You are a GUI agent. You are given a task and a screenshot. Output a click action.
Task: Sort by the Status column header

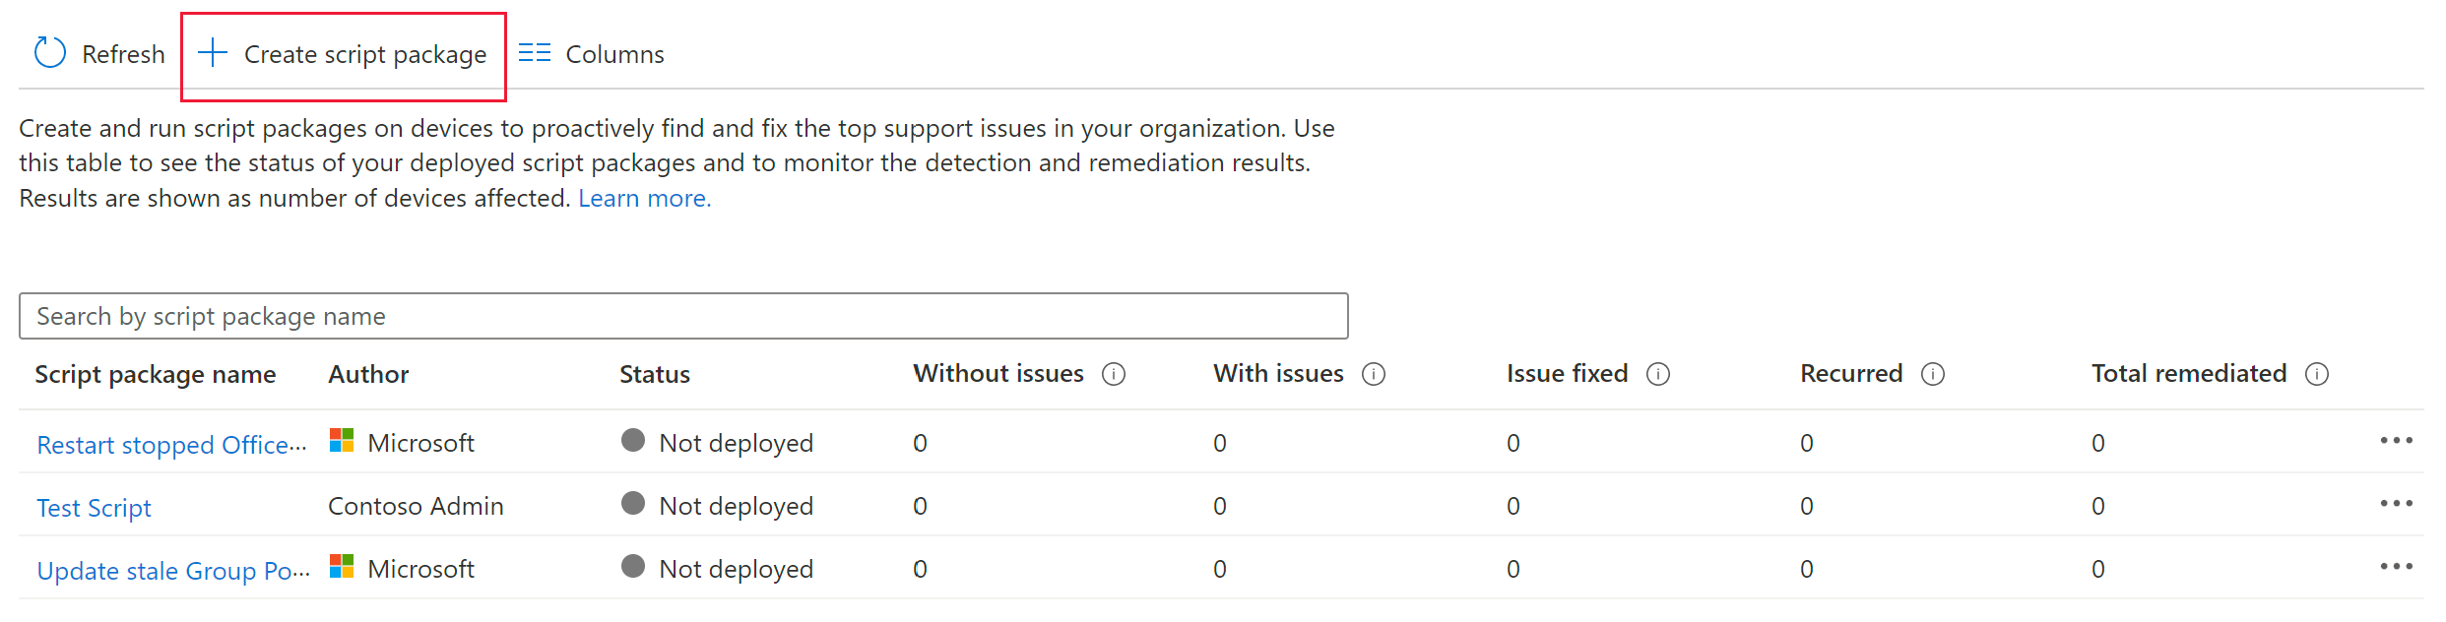pyautogui.click(x=655, y=374)
